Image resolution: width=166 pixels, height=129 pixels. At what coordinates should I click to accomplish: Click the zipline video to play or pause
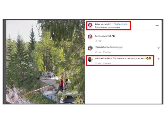(x=46, y=62)
